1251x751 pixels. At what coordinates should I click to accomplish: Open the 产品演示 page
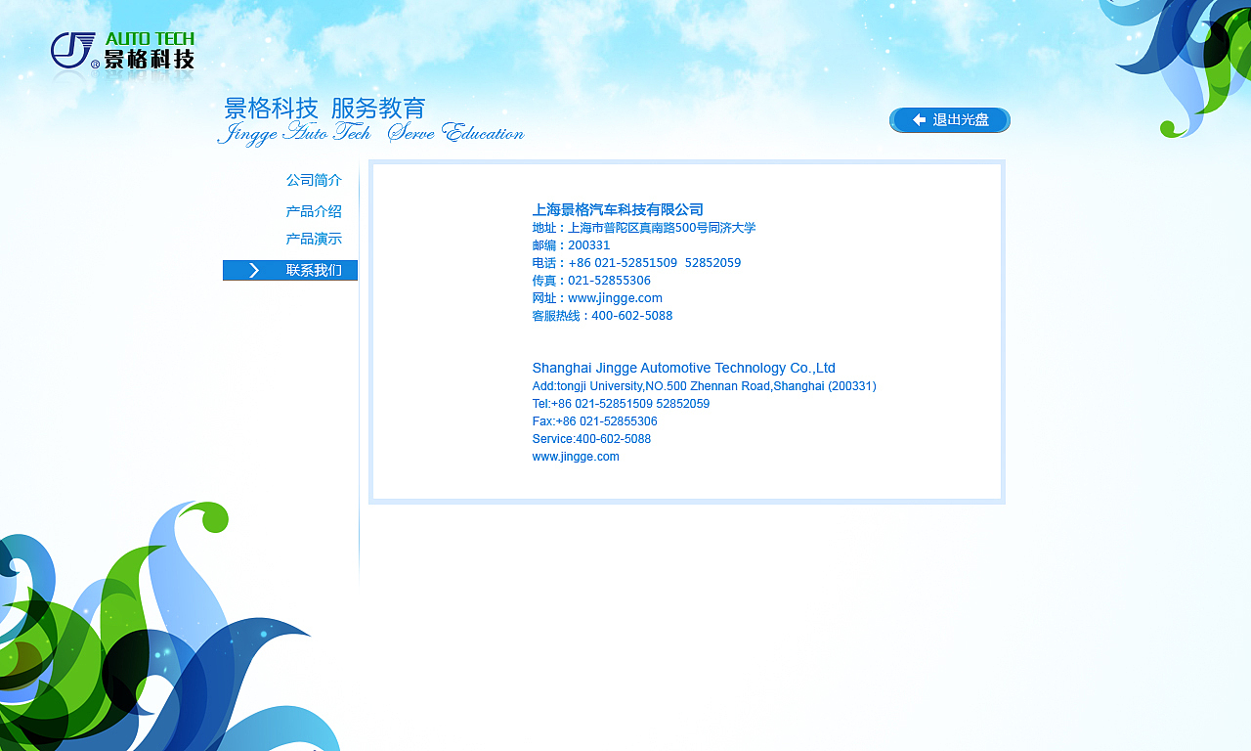tap(313, 239)
